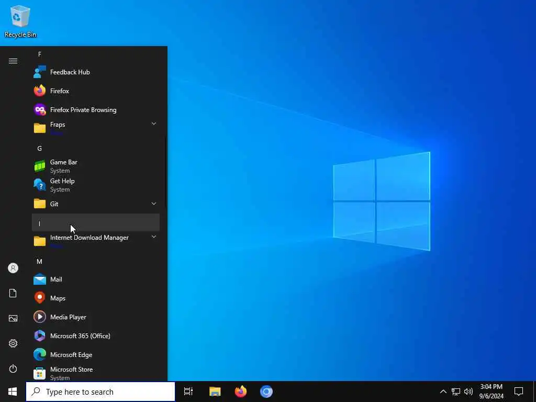Click the Windows Start button
Viewport: 536px width, 402px height.
pos(13,392)
